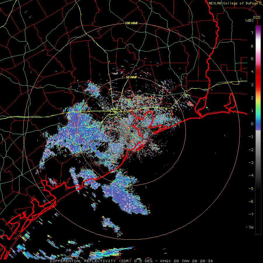Image resolution: width=263 pixels, height=263 pixels.
Task: Click the -2 value on the color scale
Action: [x=251, y=150]
